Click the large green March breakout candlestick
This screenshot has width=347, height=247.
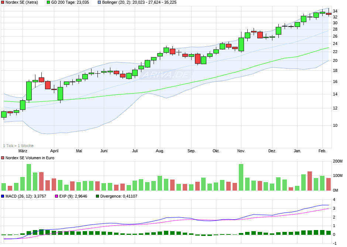point(29,91)
